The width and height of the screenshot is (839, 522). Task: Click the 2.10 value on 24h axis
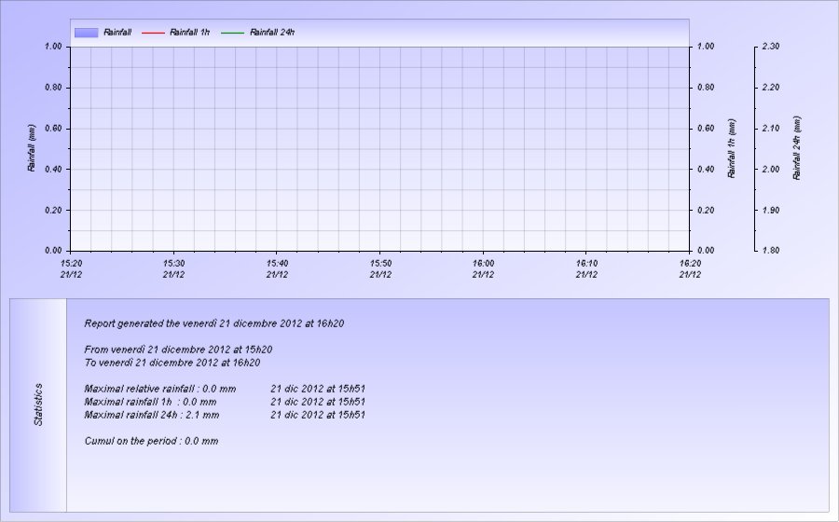pyautogui.click(x=771, y=129)
